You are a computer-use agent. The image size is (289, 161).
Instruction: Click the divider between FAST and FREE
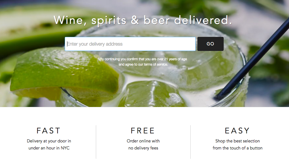tap(96, 142)
